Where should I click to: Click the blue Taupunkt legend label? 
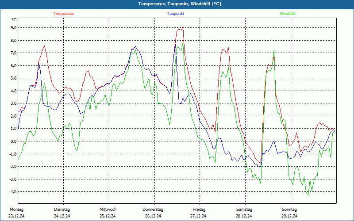tap(175, 14)
